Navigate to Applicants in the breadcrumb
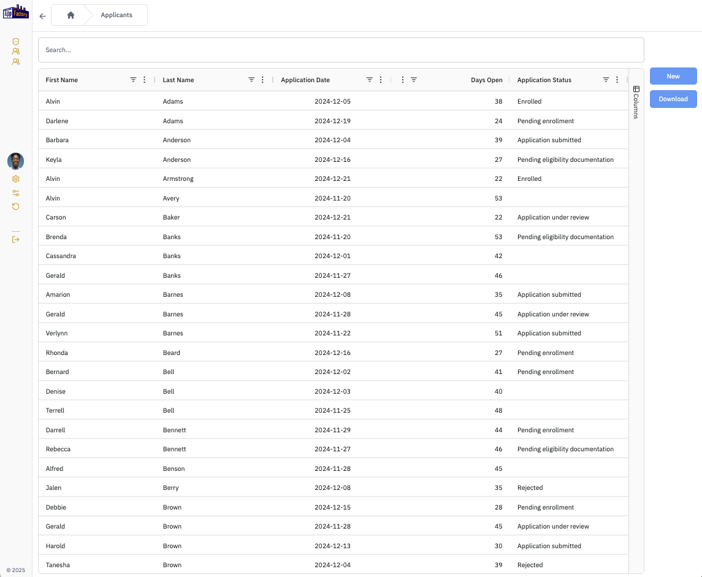The width and height of the screenshot is (702, 577). (x=116, y=15)
